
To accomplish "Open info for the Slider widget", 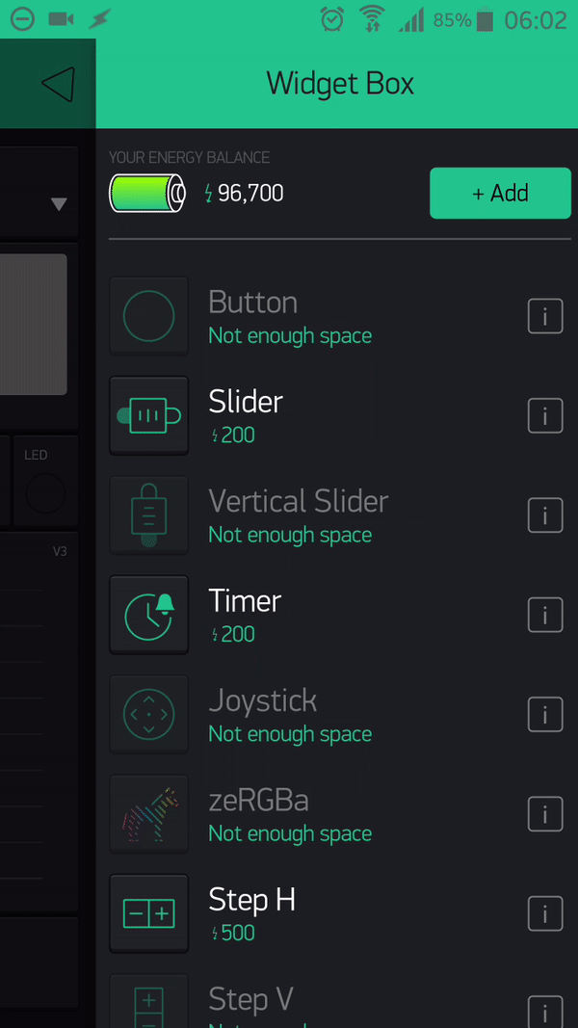I will pos(545,415).
